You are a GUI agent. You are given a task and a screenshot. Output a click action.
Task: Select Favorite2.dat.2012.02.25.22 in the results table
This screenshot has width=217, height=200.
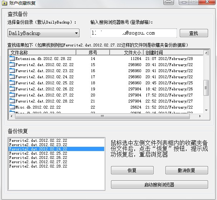click(44, 83)
